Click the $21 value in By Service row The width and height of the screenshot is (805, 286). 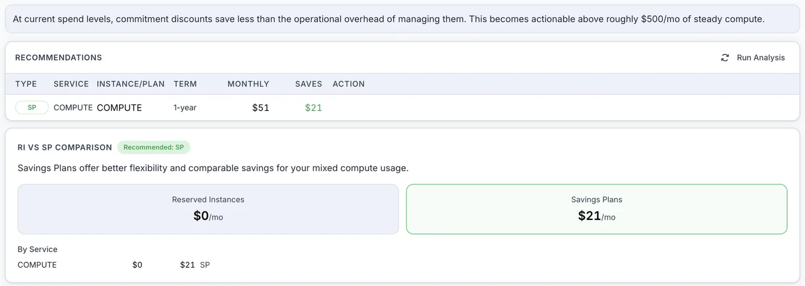pos(187,265)
